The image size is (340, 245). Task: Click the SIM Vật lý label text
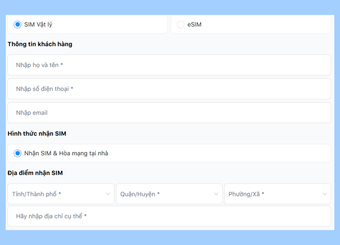[x=38, y=25]
